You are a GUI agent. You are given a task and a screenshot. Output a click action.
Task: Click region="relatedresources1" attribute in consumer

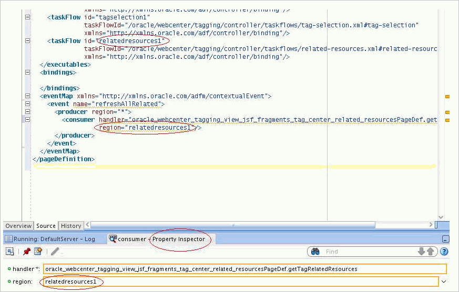pos(147,128)
